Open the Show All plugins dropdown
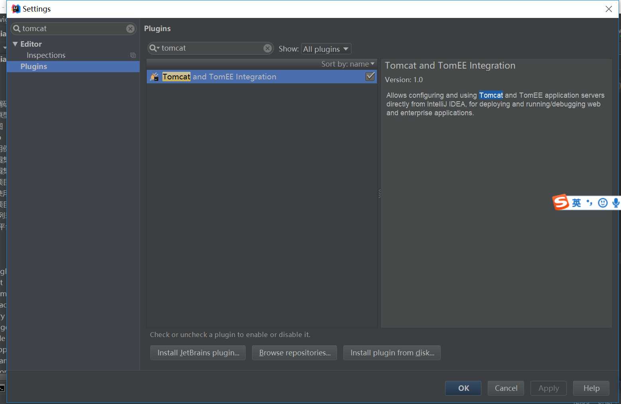The height and width of the screenshot is (404, 621). [326, 49]
